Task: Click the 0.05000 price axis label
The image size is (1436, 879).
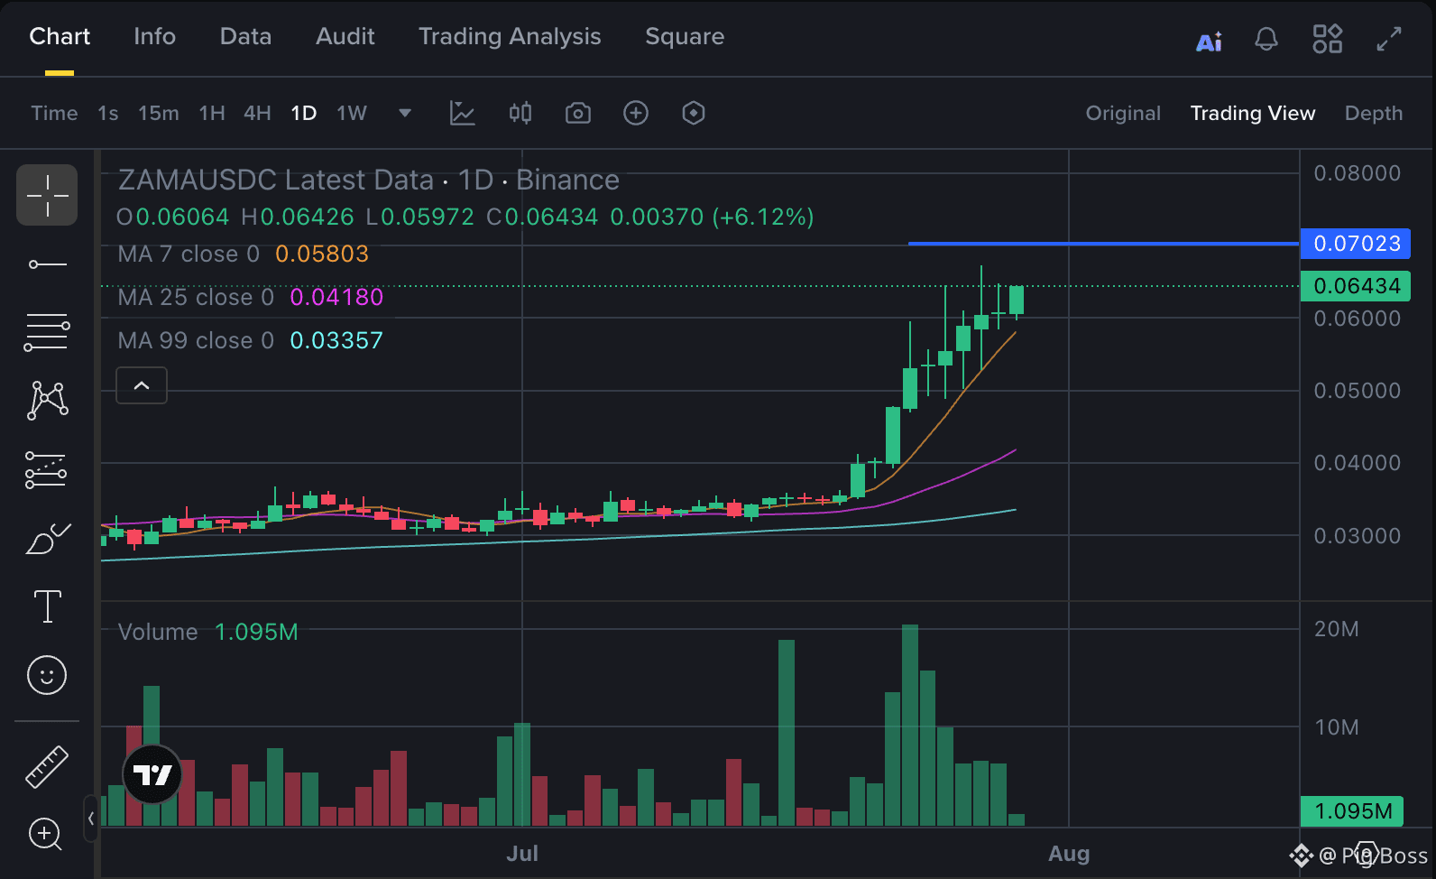Action: tap(1358, 391)
